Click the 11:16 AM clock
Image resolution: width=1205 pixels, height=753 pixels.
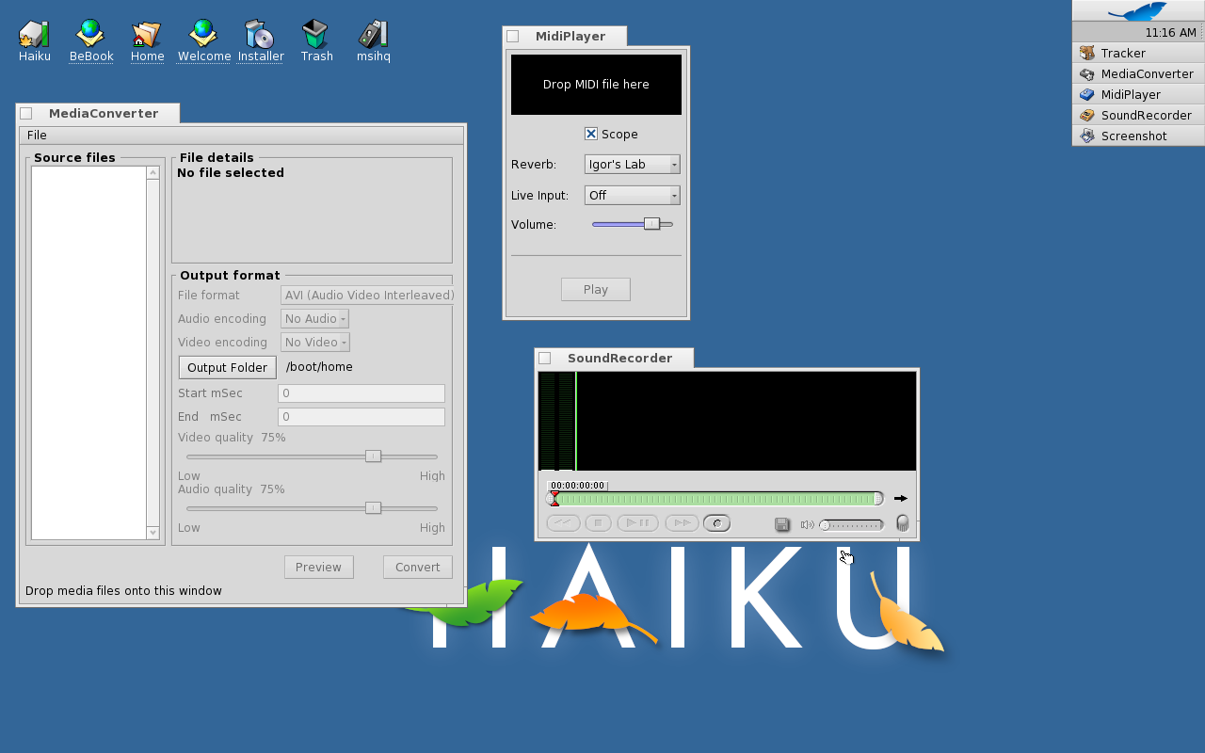coord(1170,32)
